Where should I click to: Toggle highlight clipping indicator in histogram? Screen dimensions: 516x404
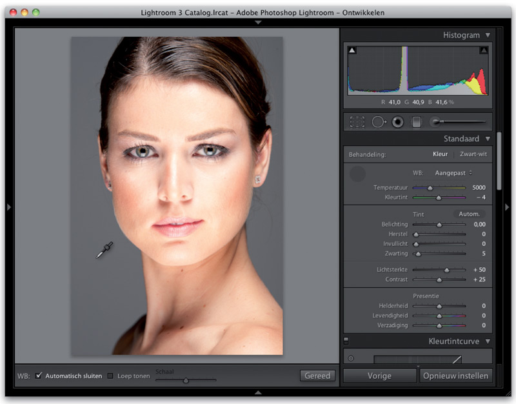coord(483,50)
